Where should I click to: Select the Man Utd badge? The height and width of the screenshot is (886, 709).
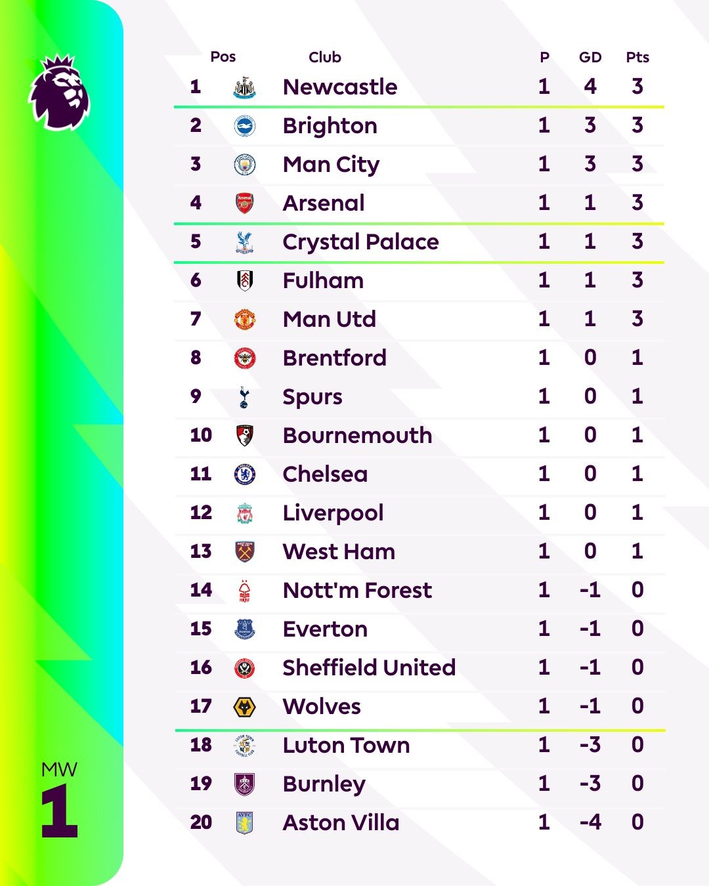(x=245, y=320)
